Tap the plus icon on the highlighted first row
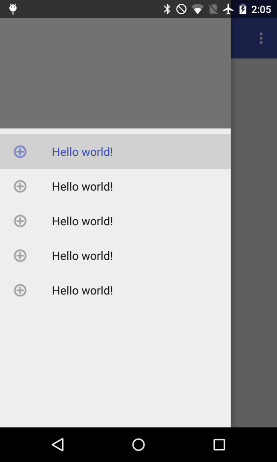 [x=20, y=151]
